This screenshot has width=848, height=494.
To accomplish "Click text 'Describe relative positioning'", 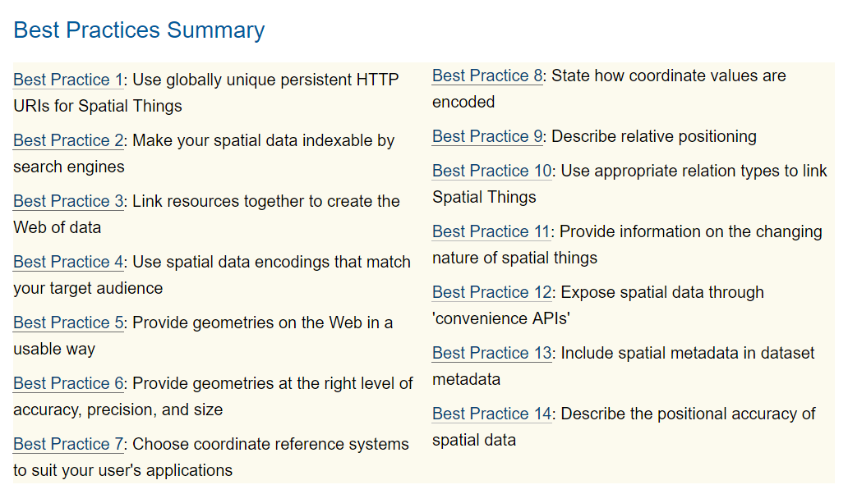I will click(x=654, y=136).
